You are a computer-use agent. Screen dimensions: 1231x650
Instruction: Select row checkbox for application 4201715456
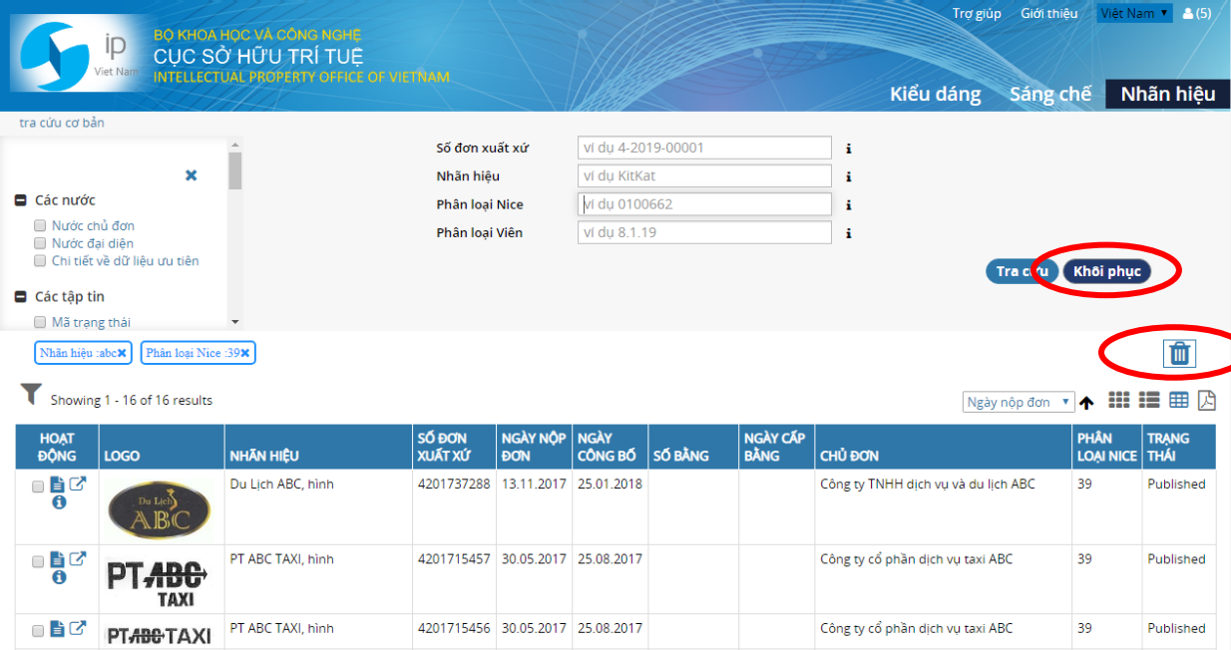(38, 631)
